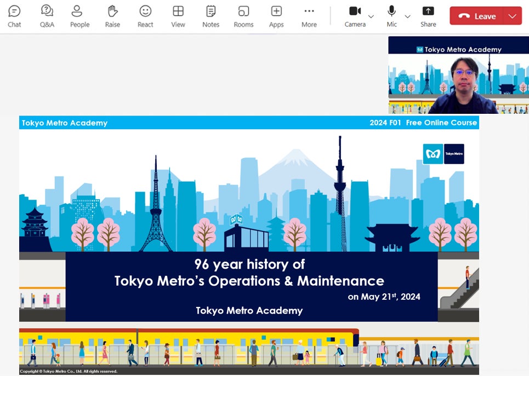This screenshot has width=529, height=394.
Task: Toggle the Mic mute
Action: [392, 16]
